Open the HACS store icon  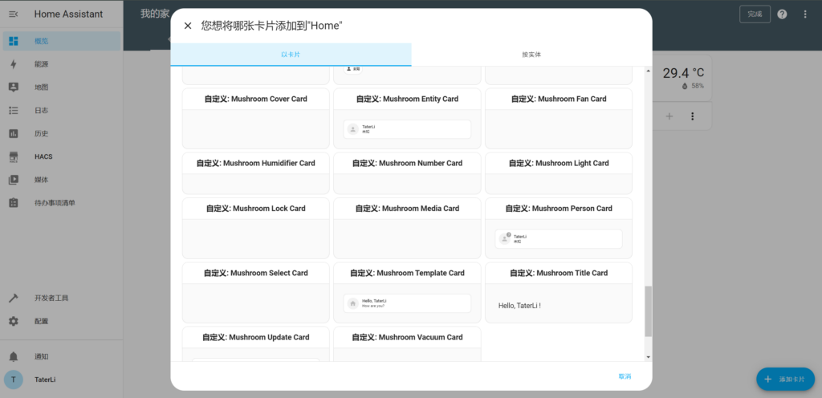click(14, 156)
